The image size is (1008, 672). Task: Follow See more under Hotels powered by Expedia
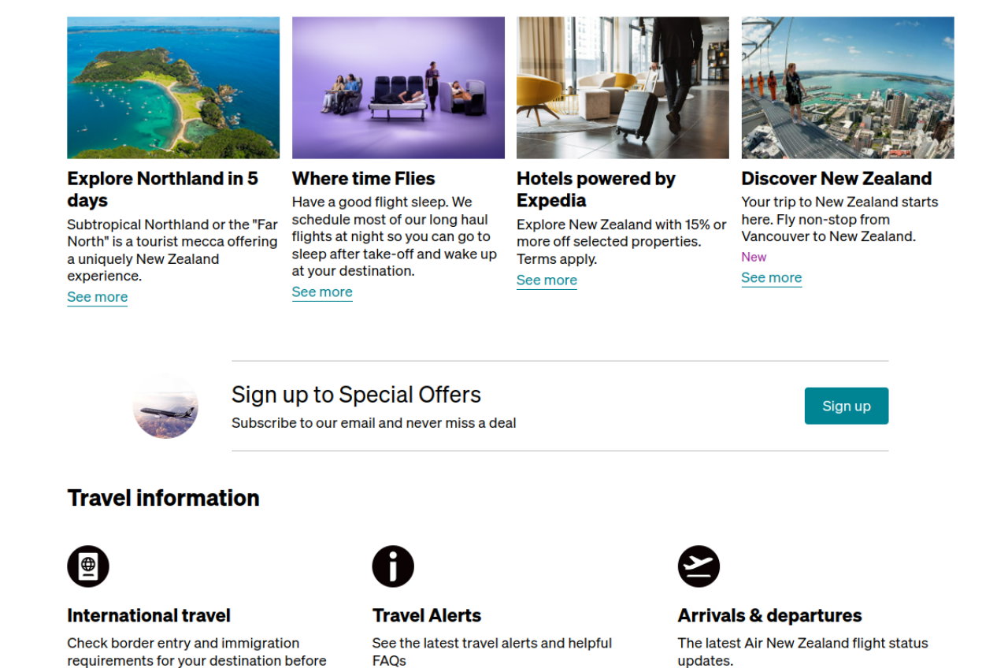pos(547,280)
